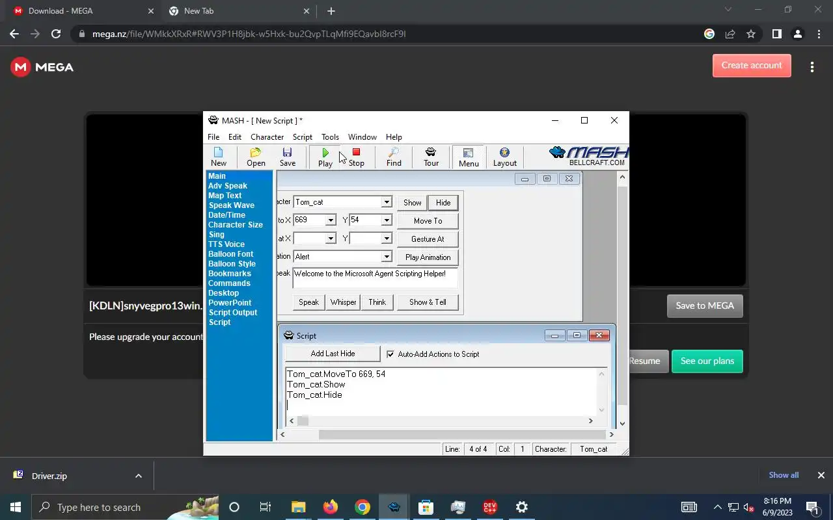Open a new tab with the plus button
Image resolution: width=833 pixels, height=520 pixels.
pos(331,11)
